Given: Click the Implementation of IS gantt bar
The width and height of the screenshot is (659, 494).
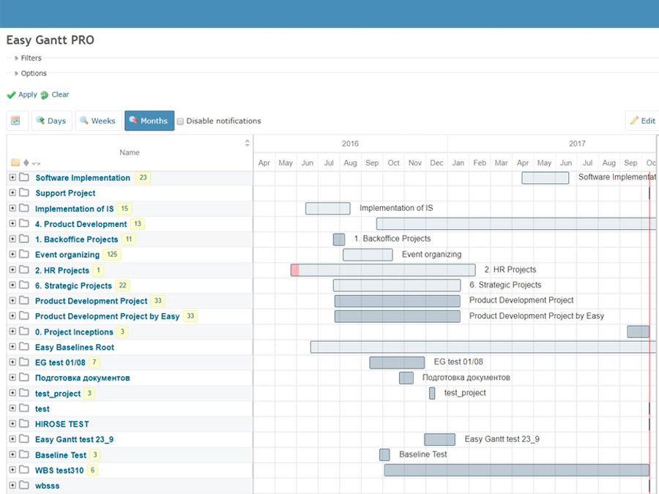Looking at the screenshot, I should coord(328,209).
